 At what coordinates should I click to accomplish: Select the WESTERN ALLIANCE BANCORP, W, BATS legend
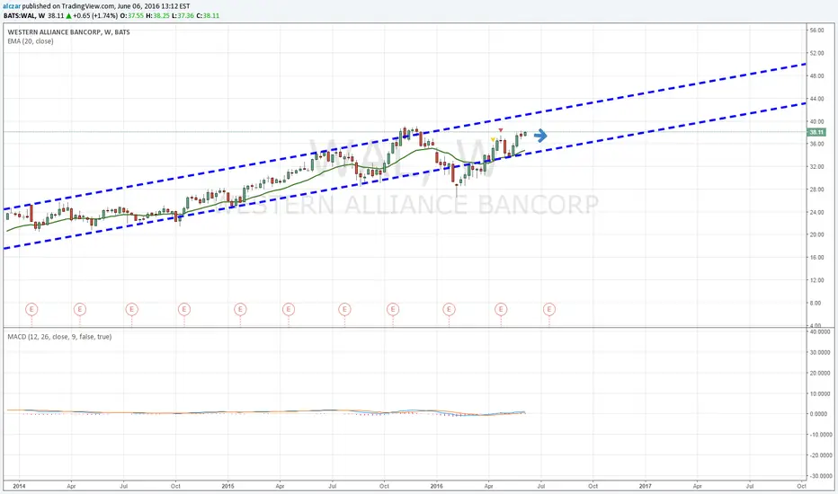coord(68,32)
